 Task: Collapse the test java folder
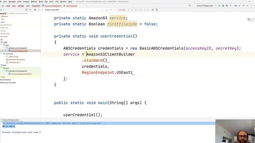[x=2, y=68]
